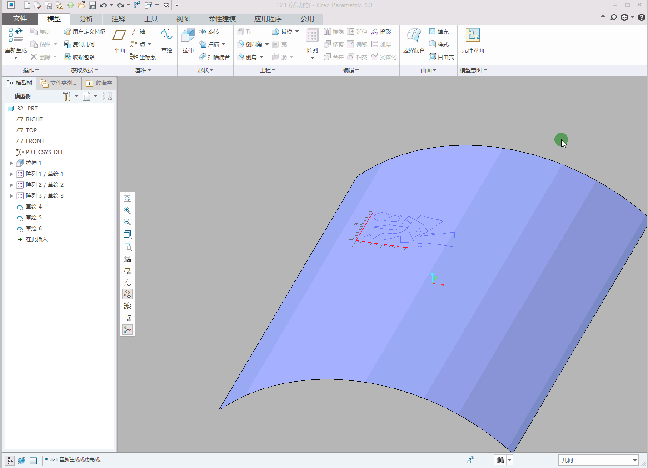Select the Sweep (扫描) tool
Viewport: 648px width, 468px height.
tap(209, 44)
